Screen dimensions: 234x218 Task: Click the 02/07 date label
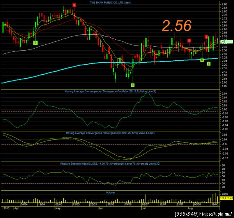(x=145, y=204)
